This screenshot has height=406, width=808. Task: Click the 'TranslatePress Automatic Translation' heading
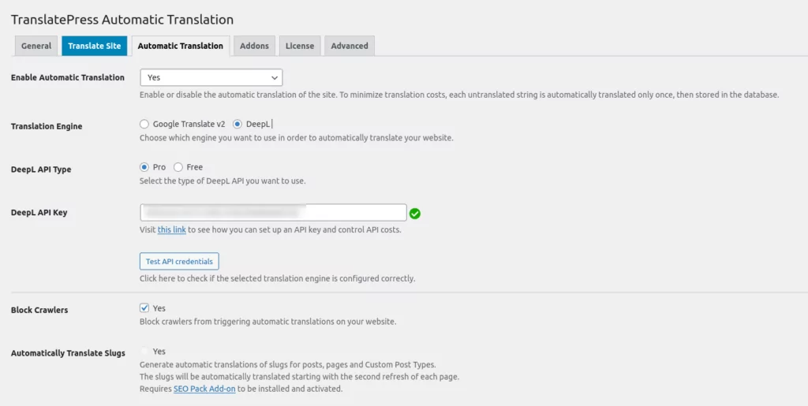pos(122,20)
